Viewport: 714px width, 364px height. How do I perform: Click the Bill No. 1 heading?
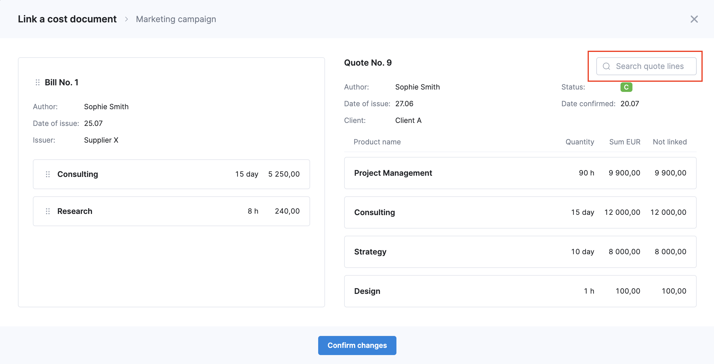point(62,82)
